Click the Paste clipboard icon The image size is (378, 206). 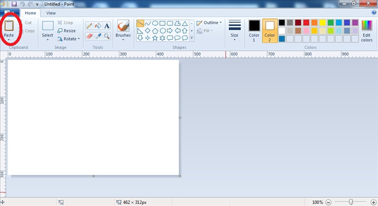(x=9, y=25)
